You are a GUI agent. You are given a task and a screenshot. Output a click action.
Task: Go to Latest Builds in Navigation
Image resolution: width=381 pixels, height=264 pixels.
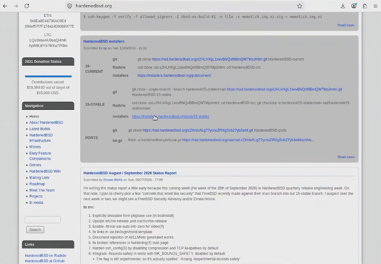tap(40, 129)
